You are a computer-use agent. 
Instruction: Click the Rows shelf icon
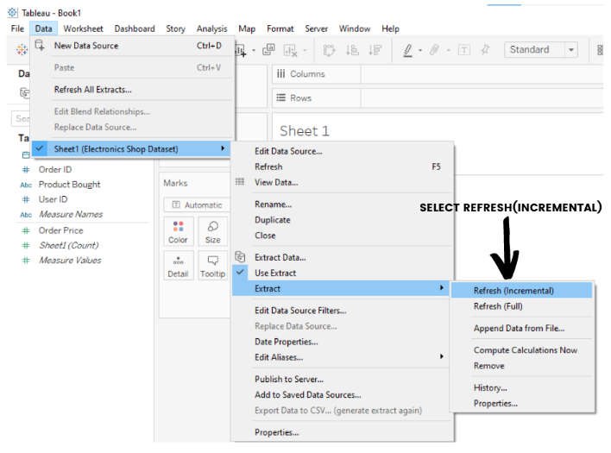click(x=281, y=98)
